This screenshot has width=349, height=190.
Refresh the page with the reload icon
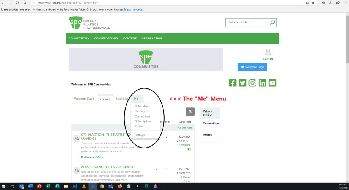[17, 3]
